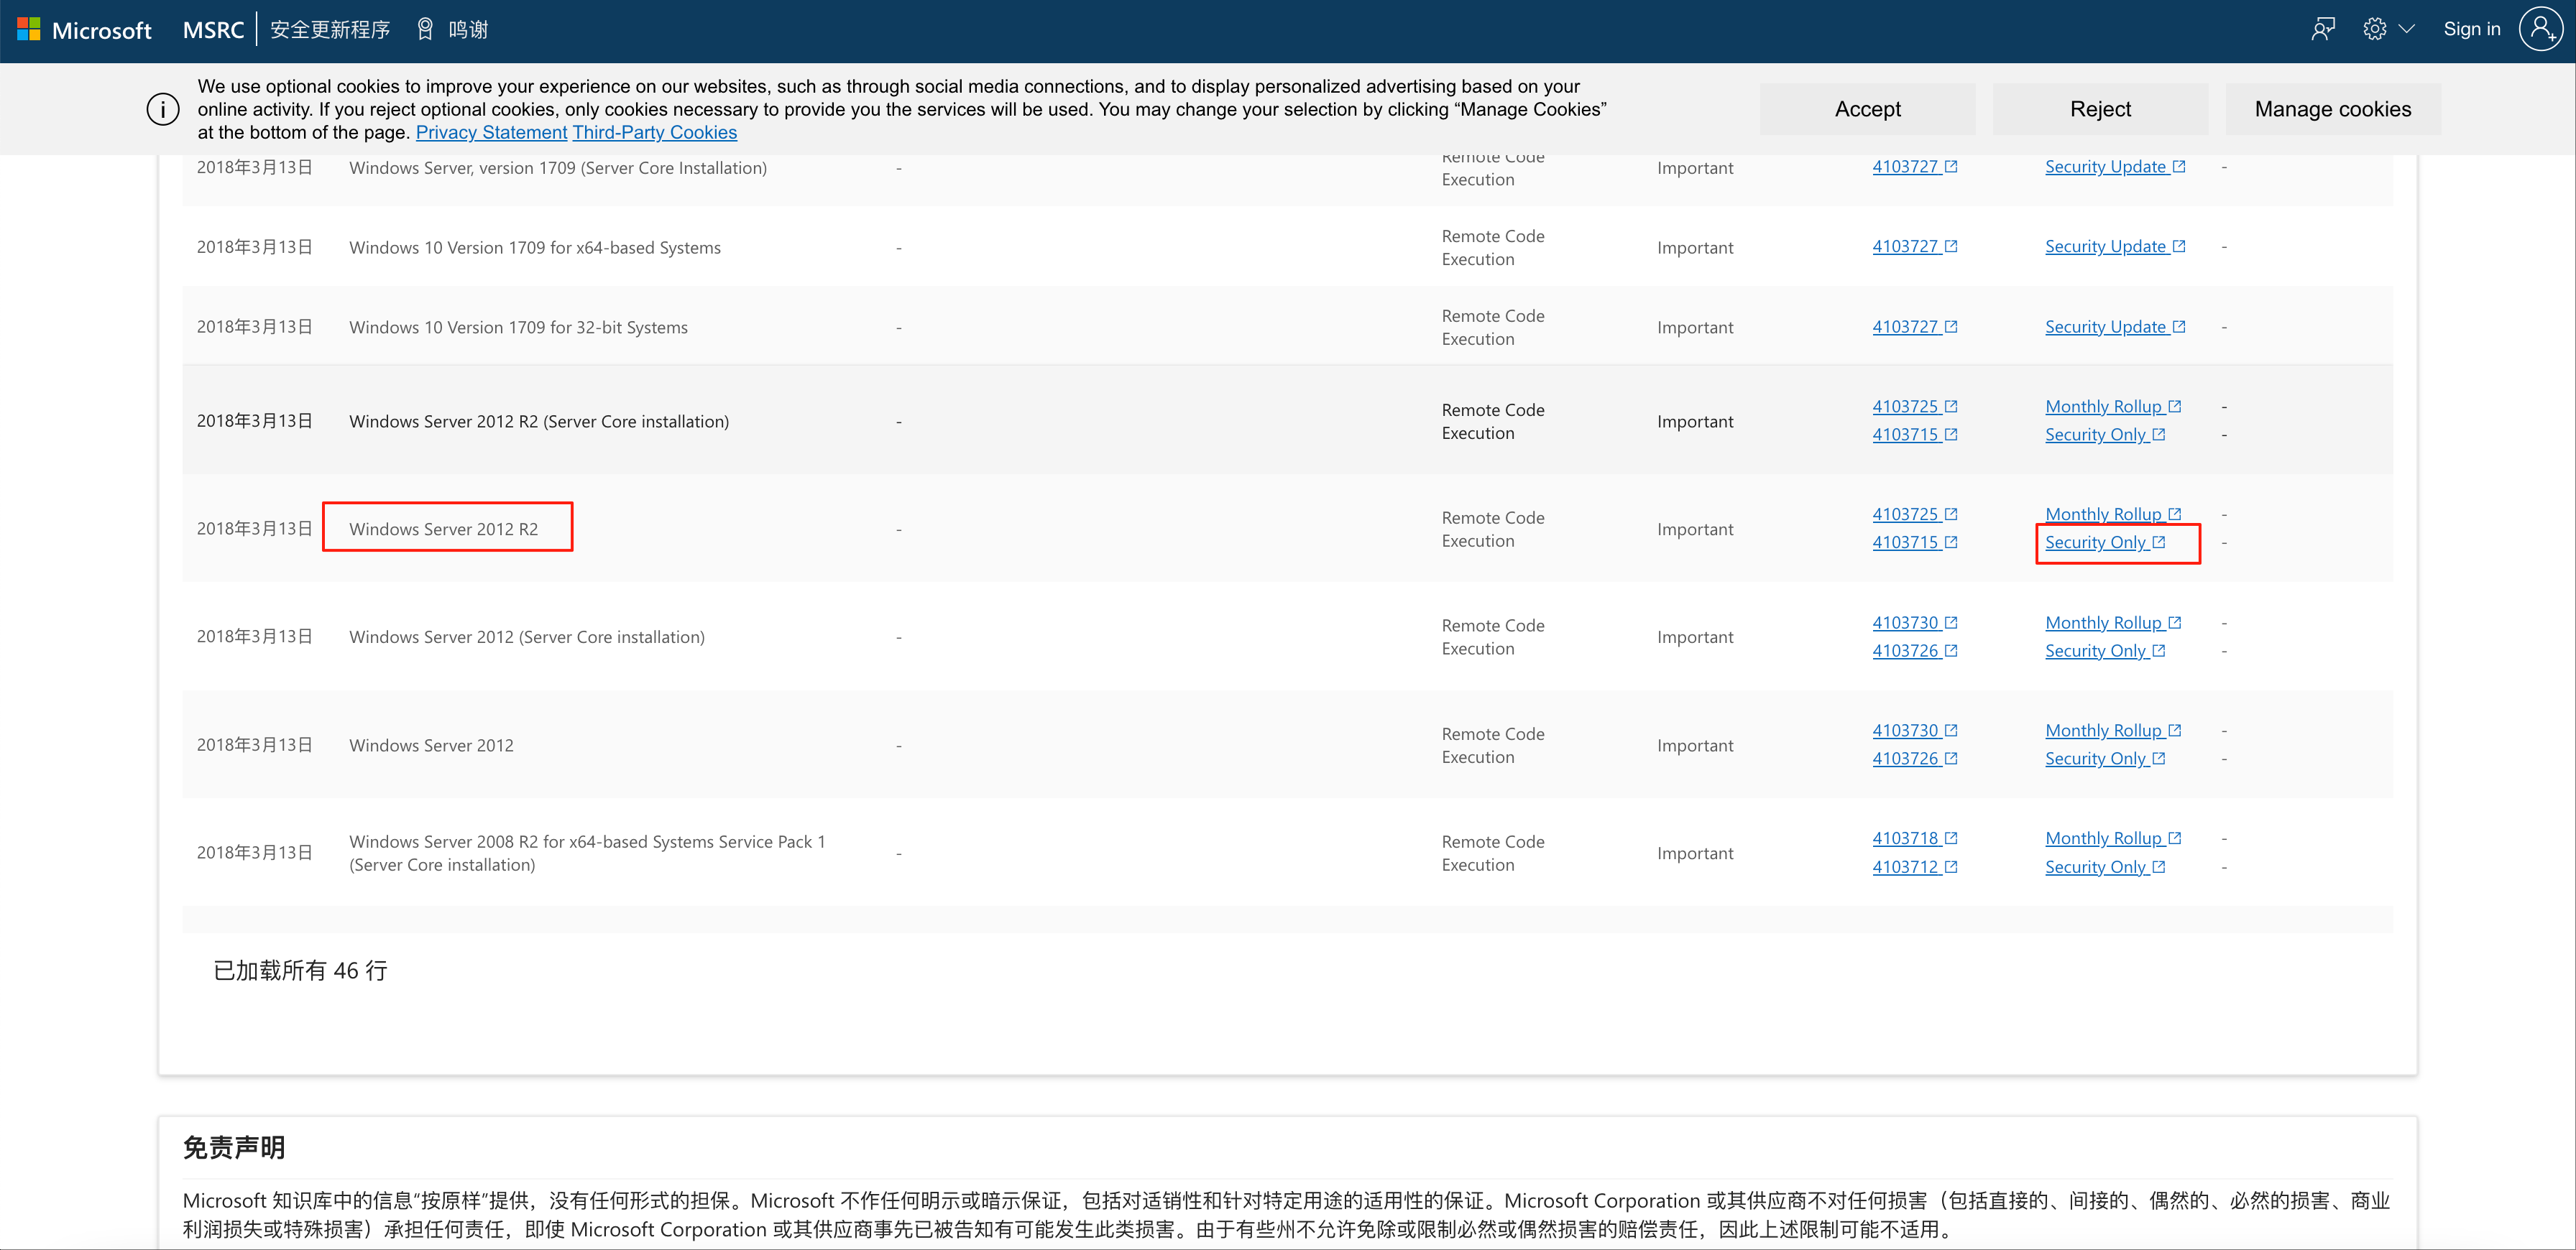Open Security Update for Windows 10 1709 32-bit
The width and height of the screenshot is (2576, 1250).
click(2115, 327)
